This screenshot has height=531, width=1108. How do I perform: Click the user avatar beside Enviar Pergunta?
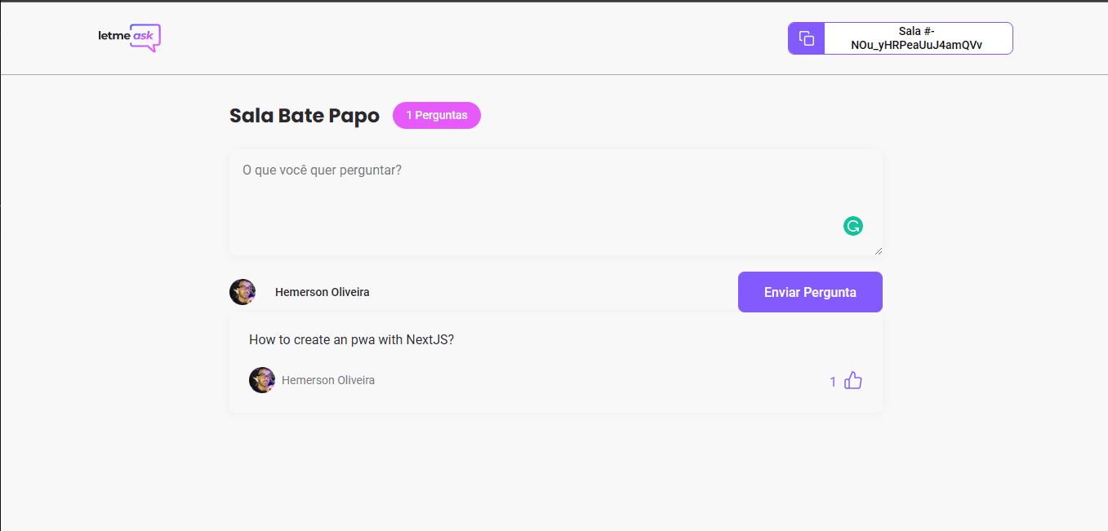243,292
